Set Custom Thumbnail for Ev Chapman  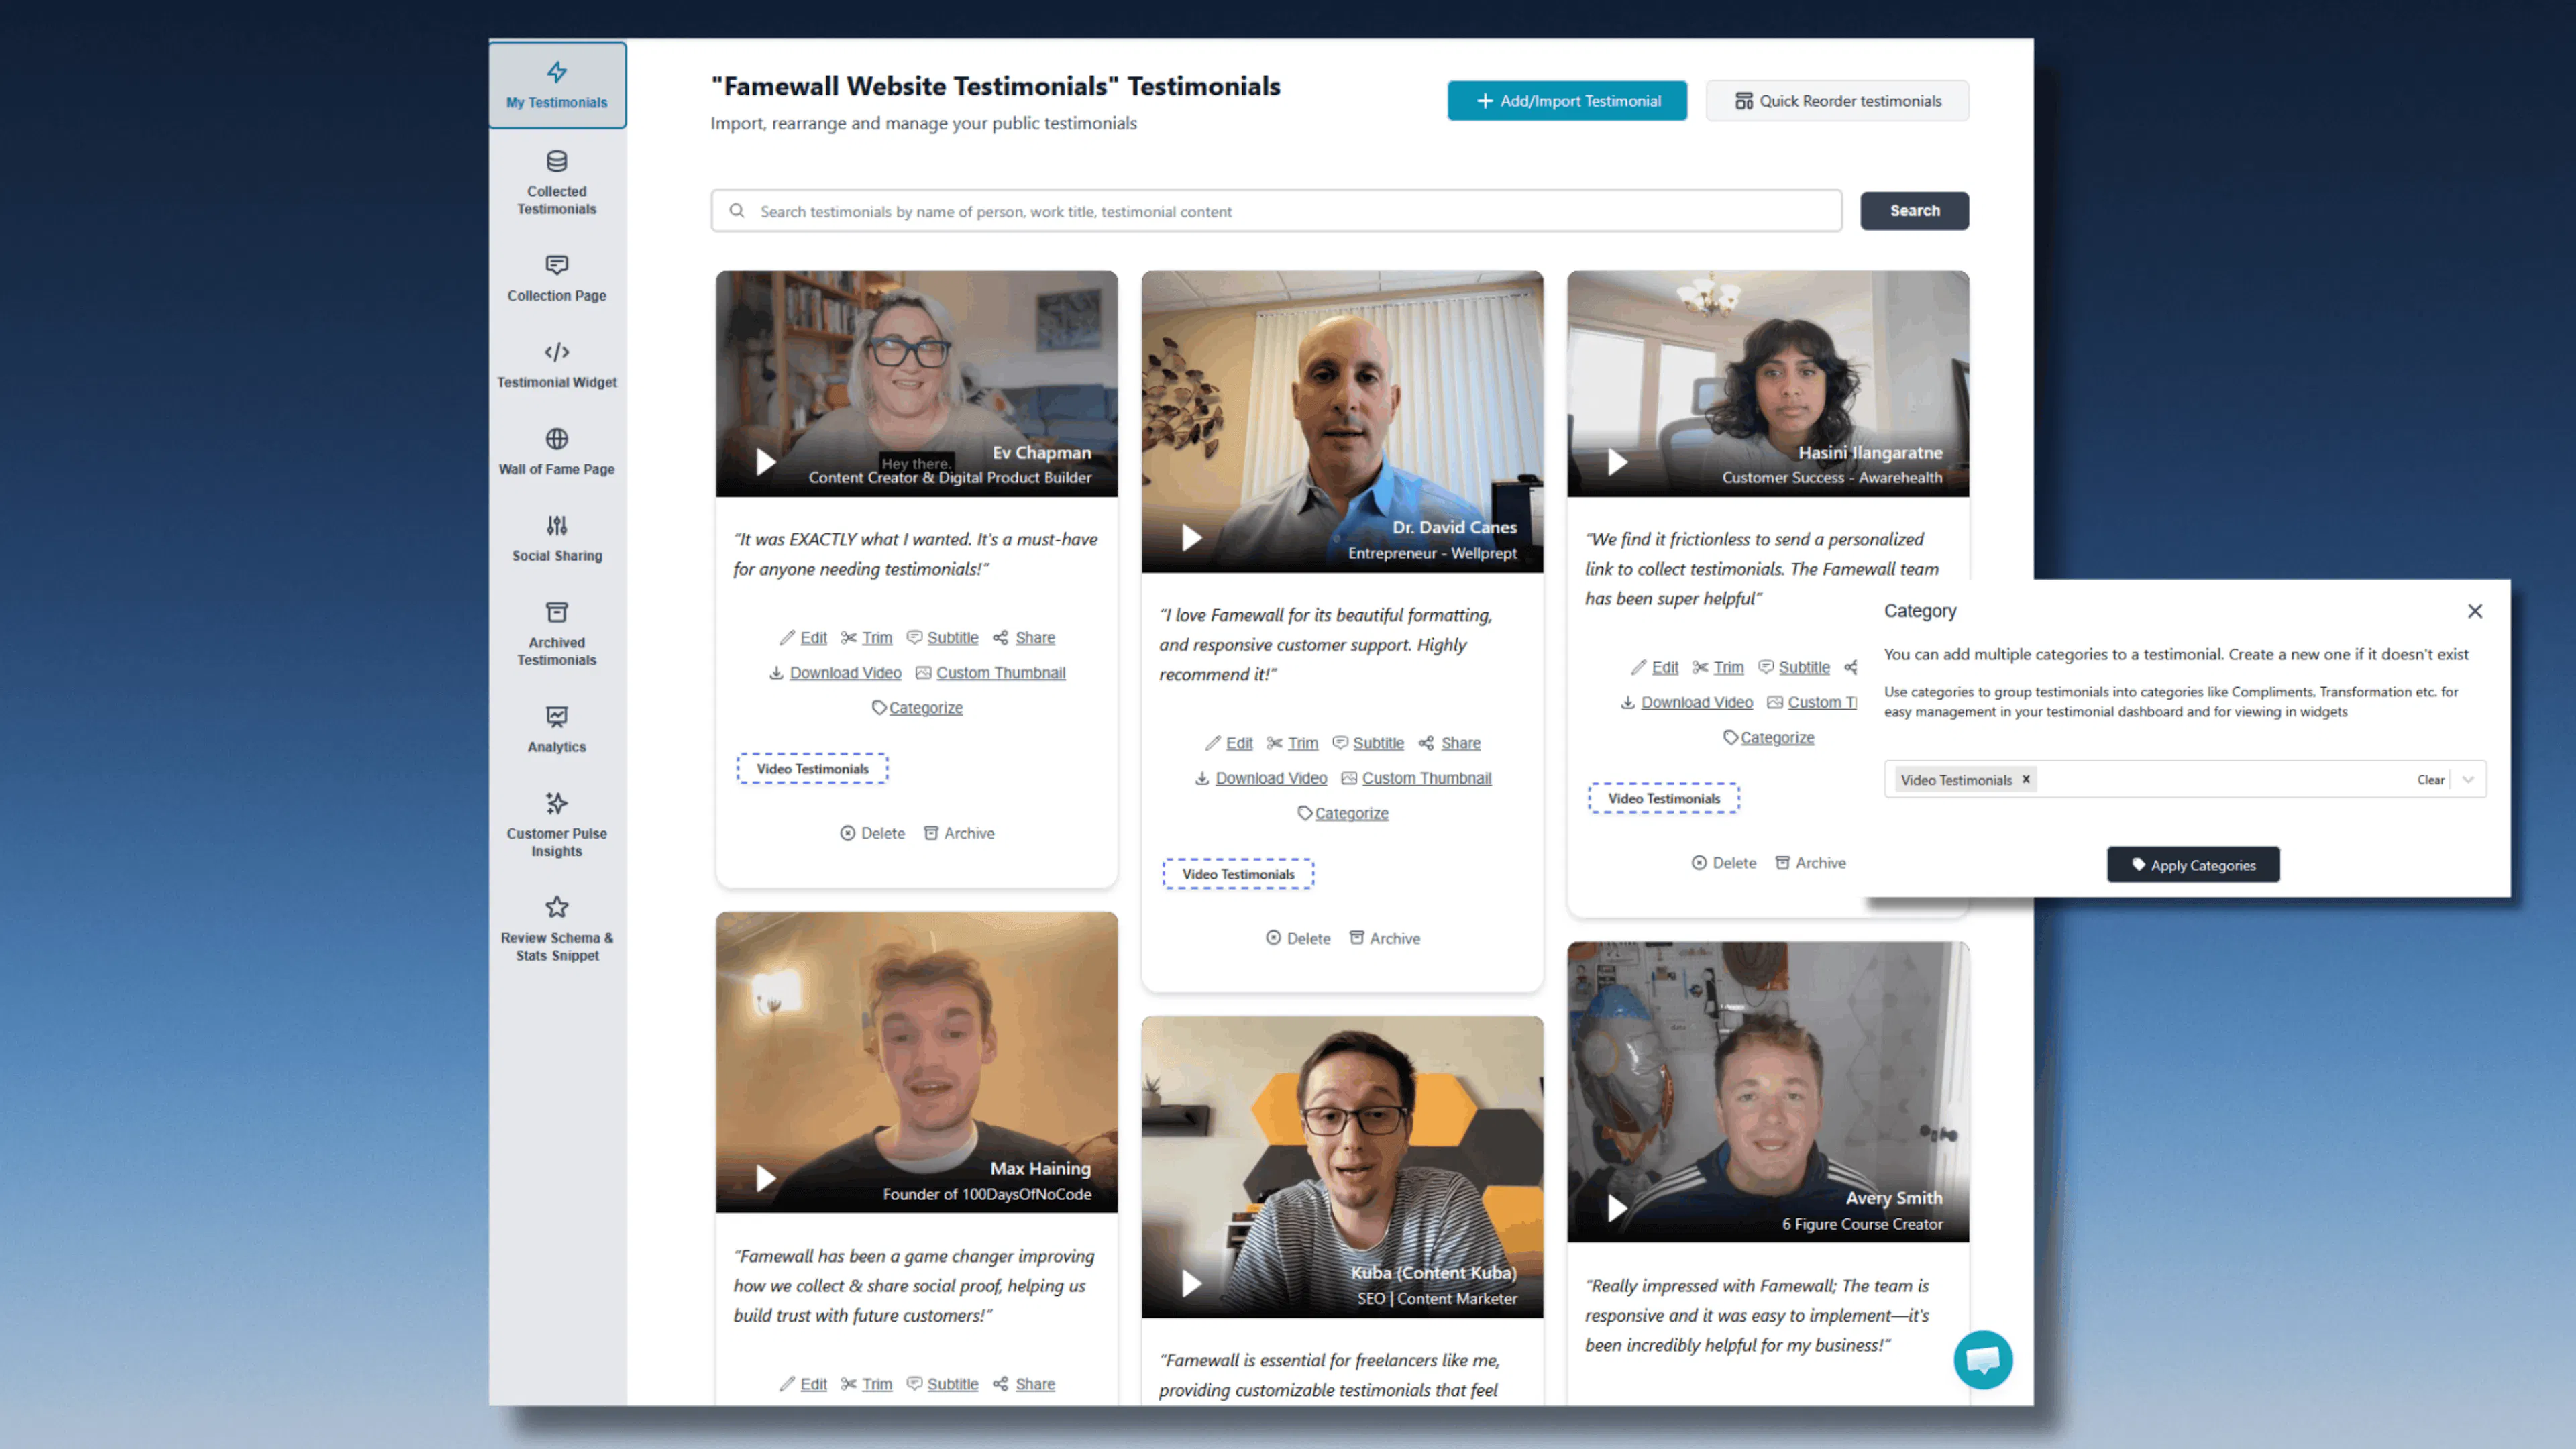coord(991,673)
